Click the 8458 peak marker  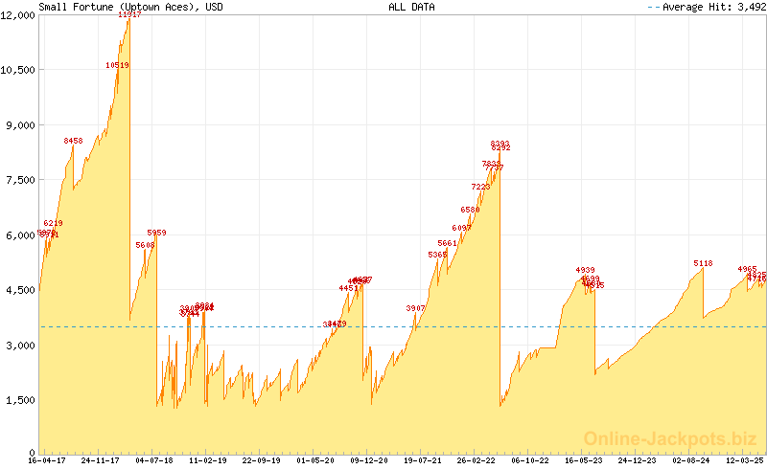(x=74, y=141)
